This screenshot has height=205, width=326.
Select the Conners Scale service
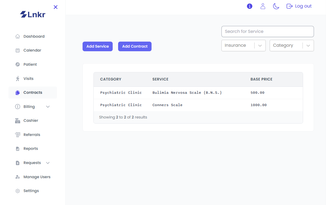[x=167, y=105]
